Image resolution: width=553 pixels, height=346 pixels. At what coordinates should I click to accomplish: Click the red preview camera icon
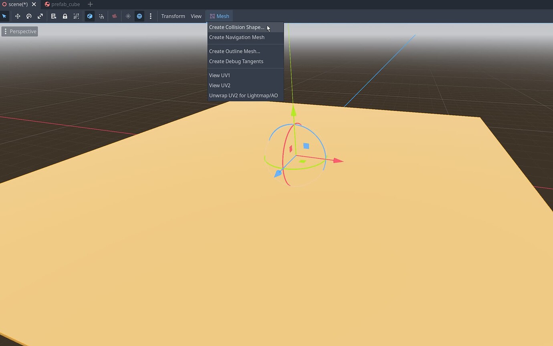pyautogui.click(x=114, y=16)
